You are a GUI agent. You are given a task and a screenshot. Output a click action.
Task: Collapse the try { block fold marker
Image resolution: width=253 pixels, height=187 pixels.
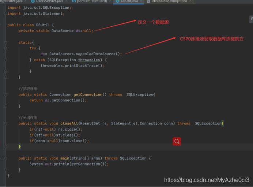point(5,48)
